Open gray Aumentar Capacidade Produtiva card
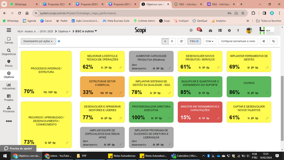 tap(151, 62)
